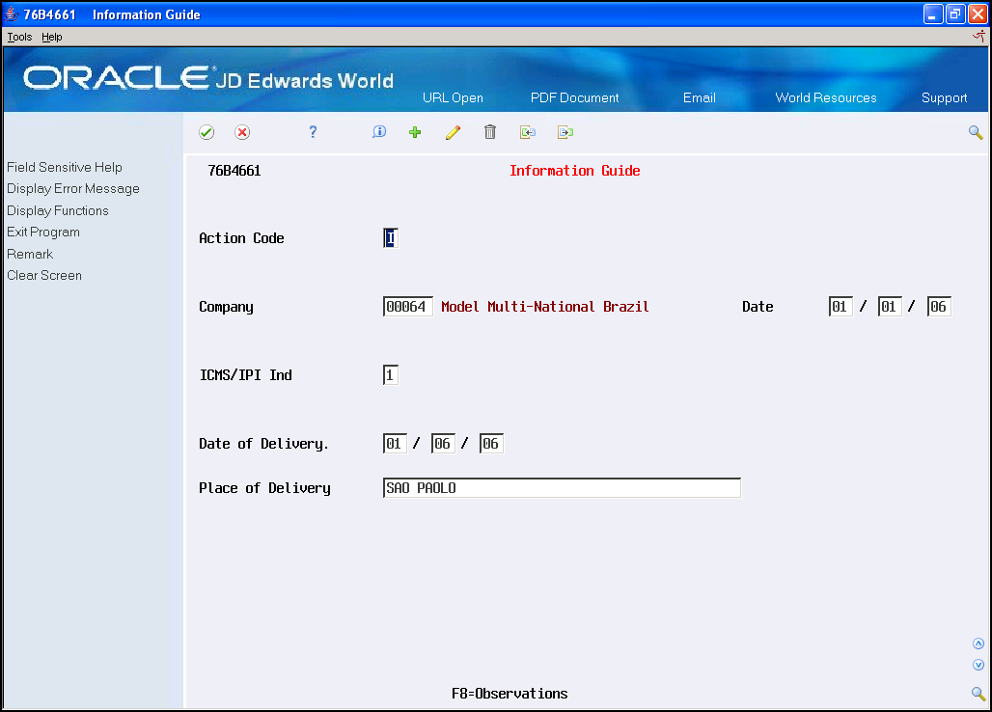Click the pencil change icon

[x=453, y=132]
